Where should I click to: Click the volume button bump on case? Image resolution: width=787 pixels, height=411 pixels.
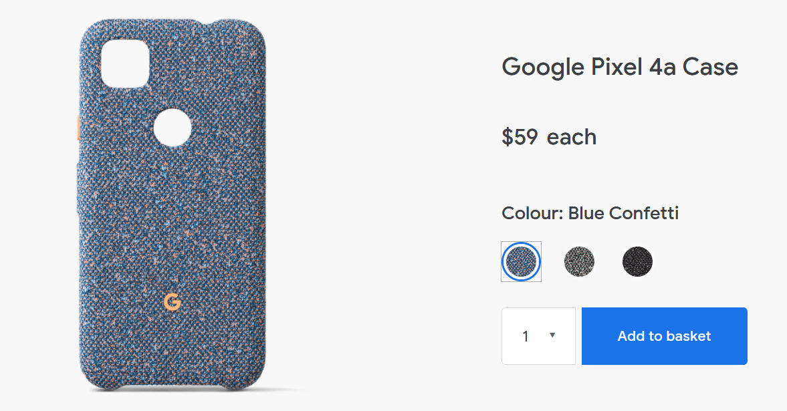coord(78,188)
